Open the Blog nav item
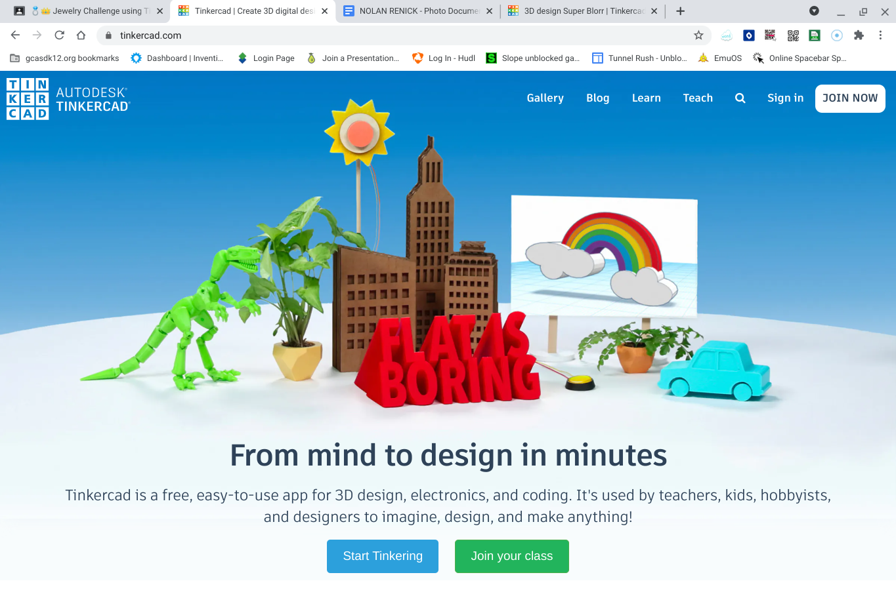896x598 pixels. pos(597,98)
